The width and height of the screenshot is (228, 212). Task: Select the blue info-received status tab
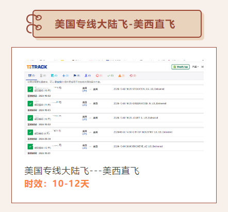[54, 75]
